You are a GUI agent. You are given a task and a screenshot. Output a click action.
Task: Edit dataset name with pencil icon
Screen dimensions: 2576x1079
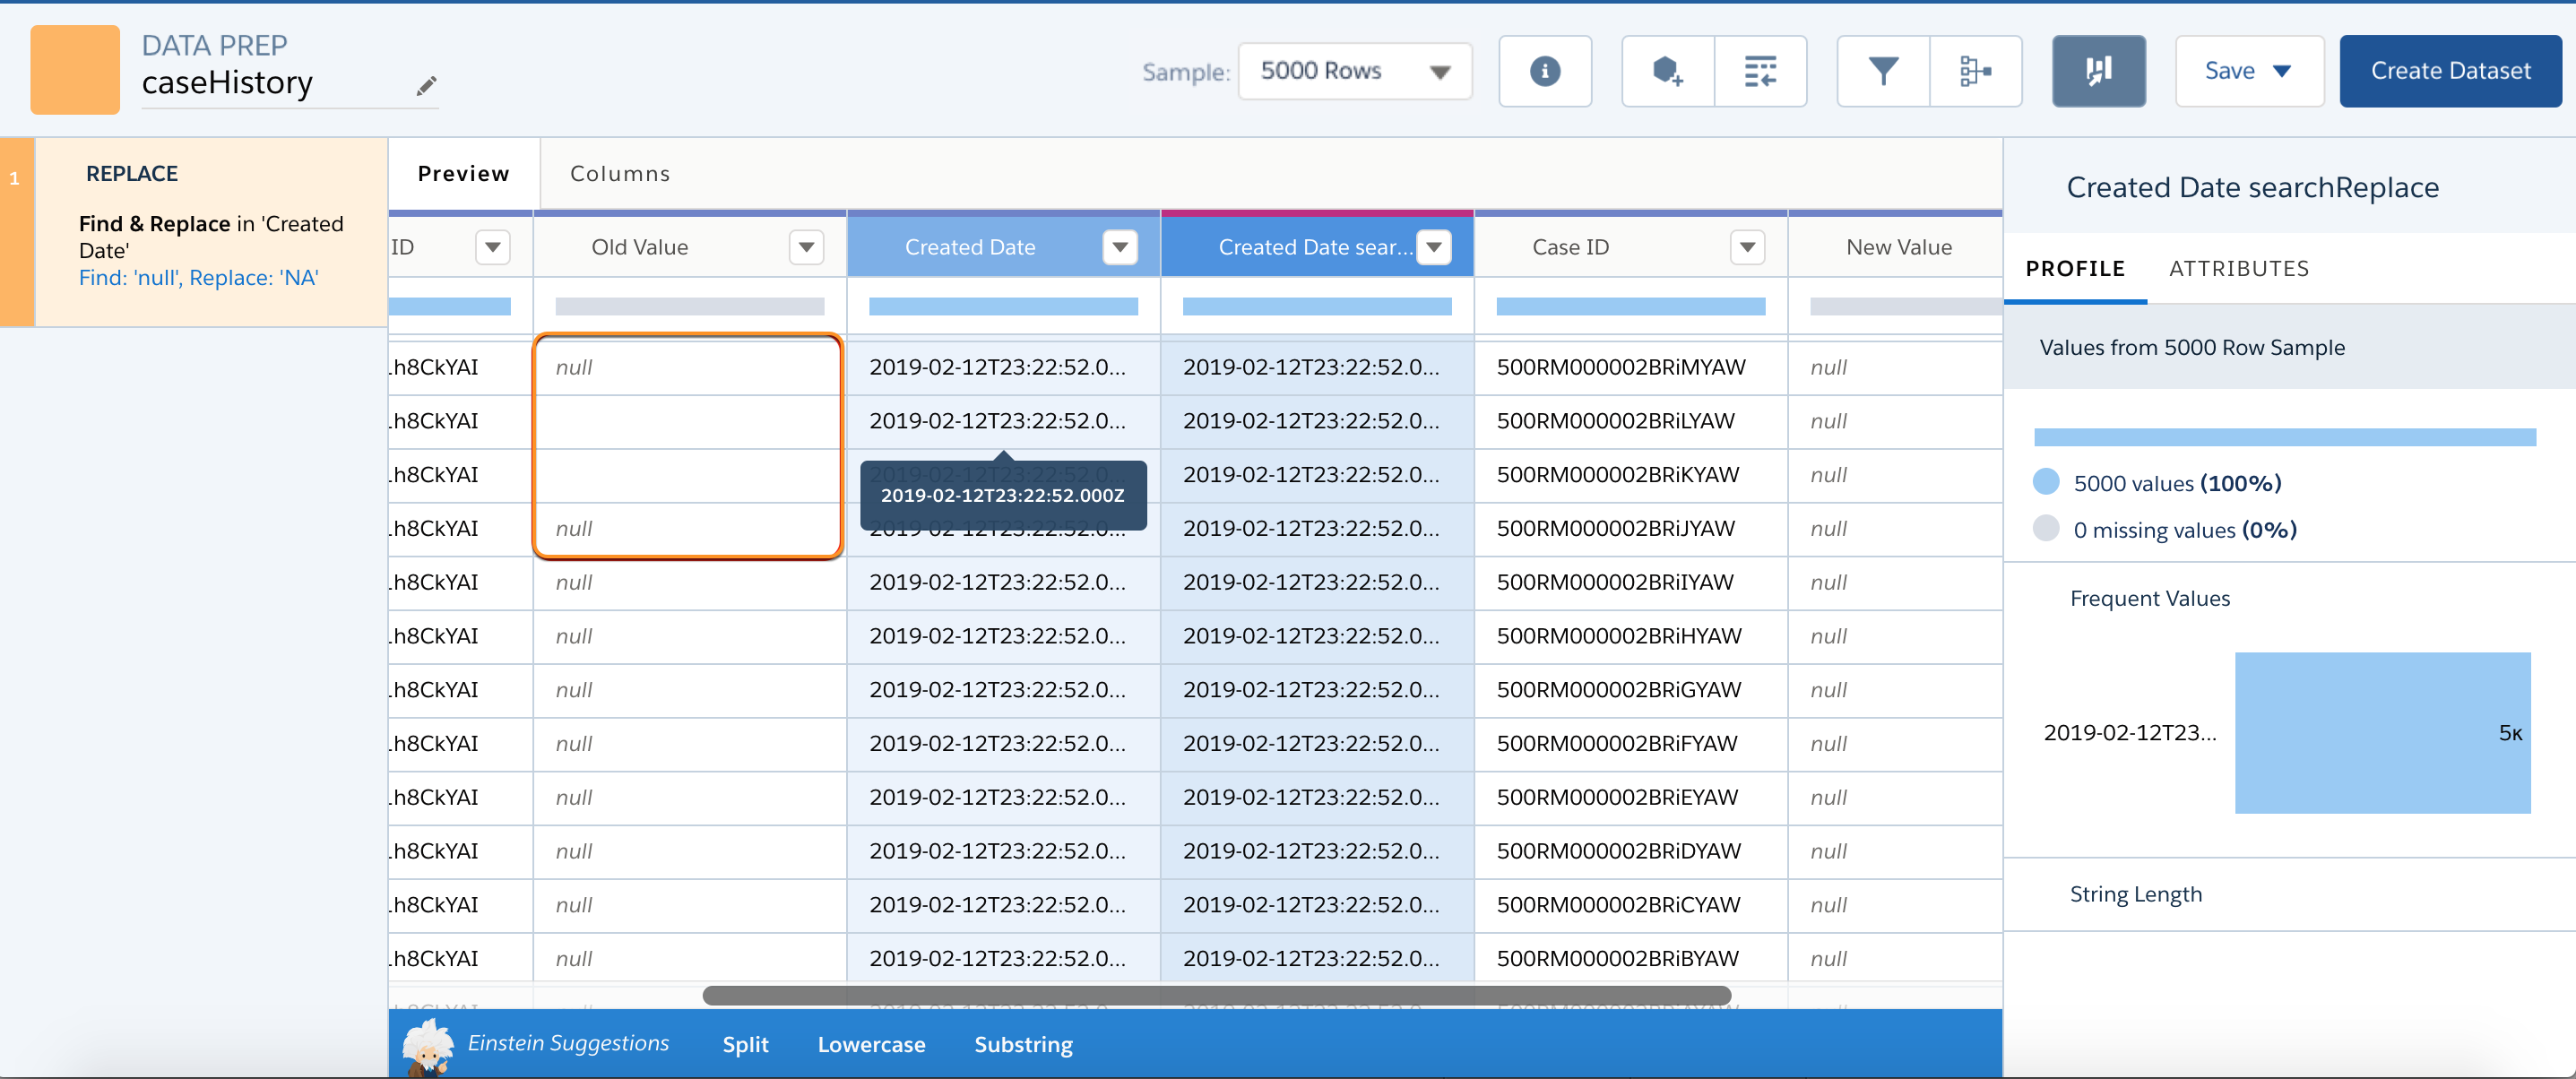427,86
